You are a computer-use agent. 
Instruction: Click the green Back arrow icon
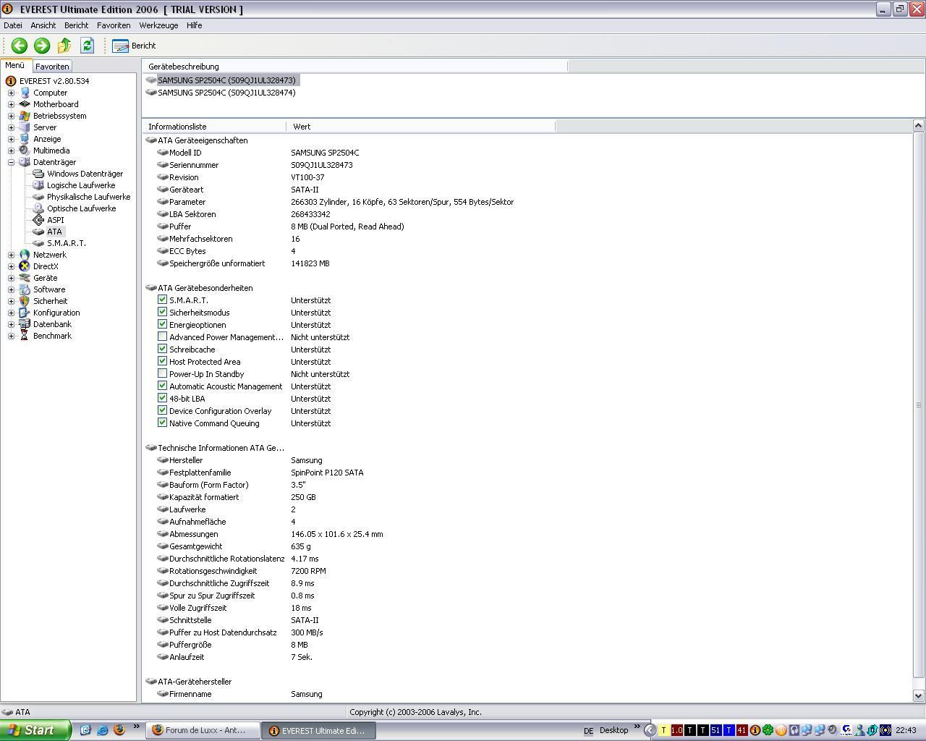pos(20,46)
